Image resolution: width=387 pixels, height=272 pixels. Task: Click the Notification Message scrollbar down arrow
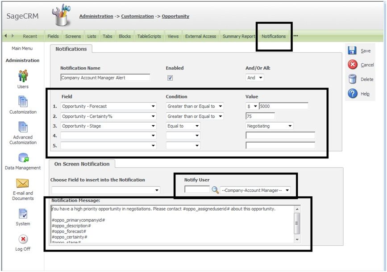[x=297, y=239]
